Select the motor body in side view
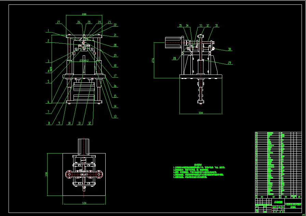This screenshot has width=306, height=216. (x=173, y=42)
